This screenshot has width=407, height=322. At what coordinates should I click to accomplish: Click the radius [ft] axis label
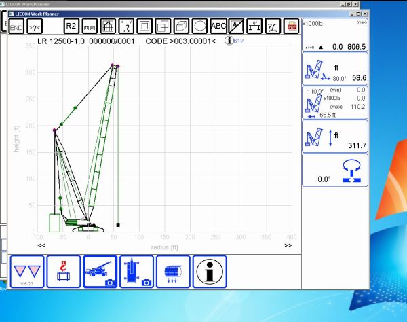tap(165, 247)
